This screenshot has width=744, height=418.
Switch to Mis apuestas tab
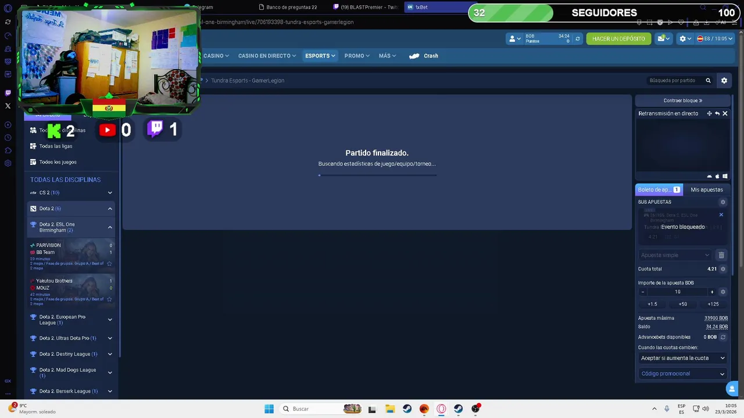point(707,190)
